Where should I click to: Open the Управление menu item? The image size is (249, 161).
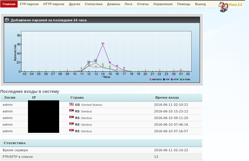[x=163, y=4]
